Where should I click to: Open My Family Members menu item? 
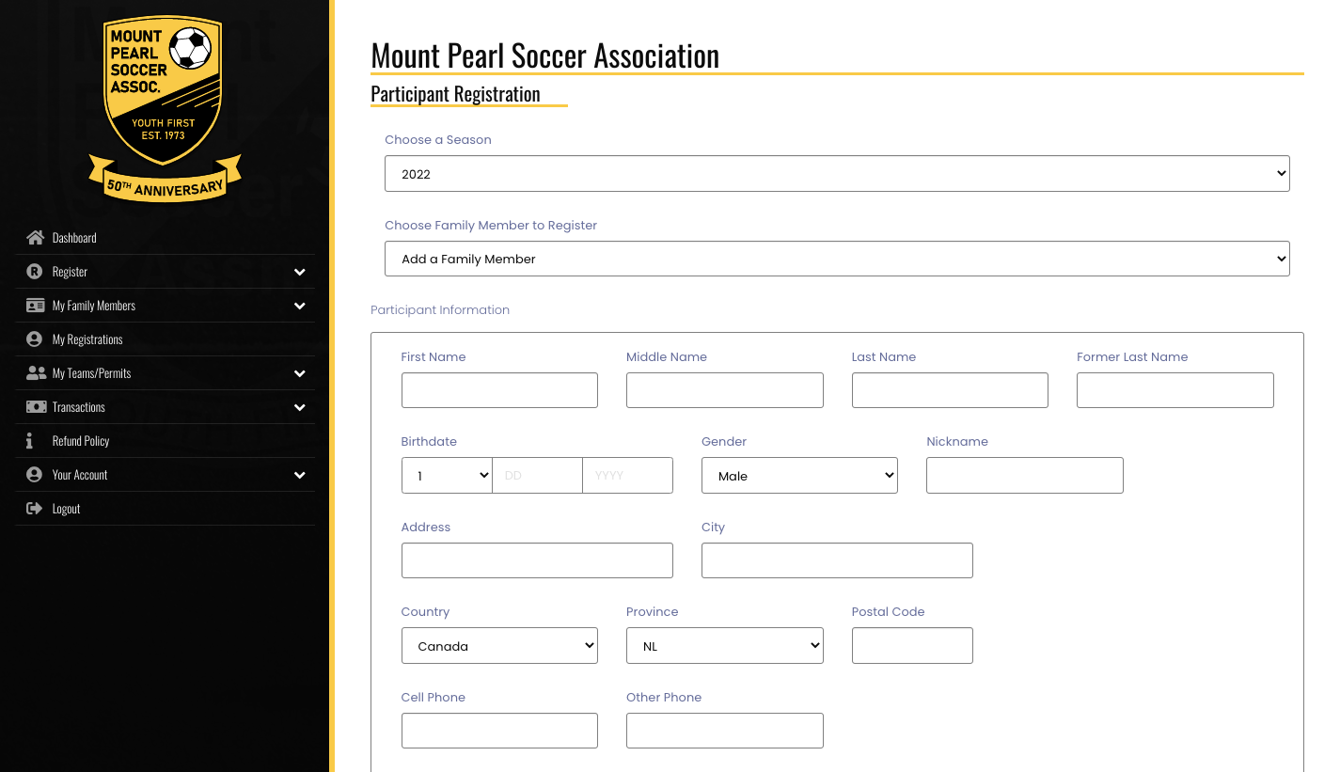coord(166,306)
